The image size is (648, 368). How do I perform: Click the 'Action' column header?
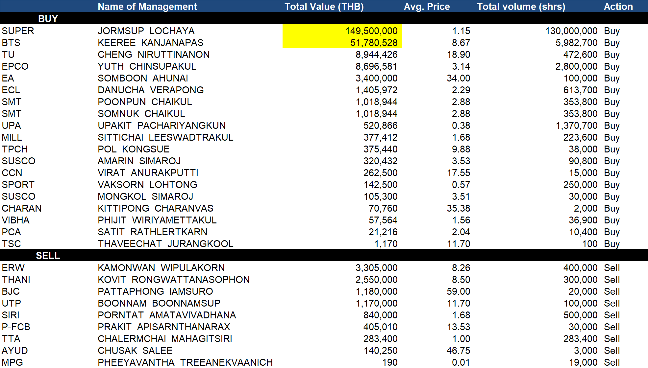(x=618, y=7)
